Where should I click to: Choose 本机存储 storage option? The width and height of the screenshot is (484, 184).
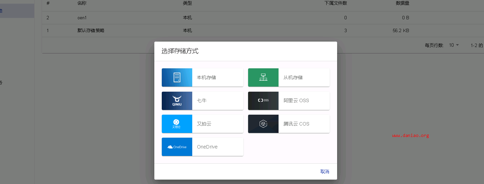[202, 77]
